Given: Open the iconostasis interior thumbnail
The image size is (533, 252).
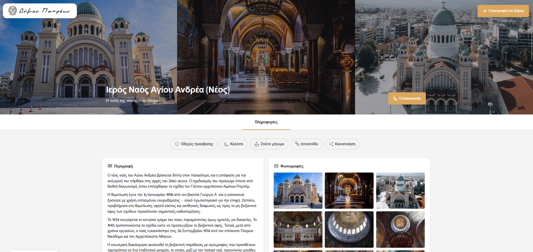Looking at the screenshot, I should (298, 229).
